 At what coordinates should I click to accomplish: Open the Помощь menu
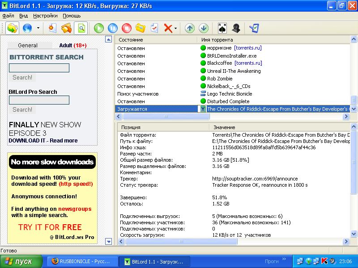tap(72, 16)
